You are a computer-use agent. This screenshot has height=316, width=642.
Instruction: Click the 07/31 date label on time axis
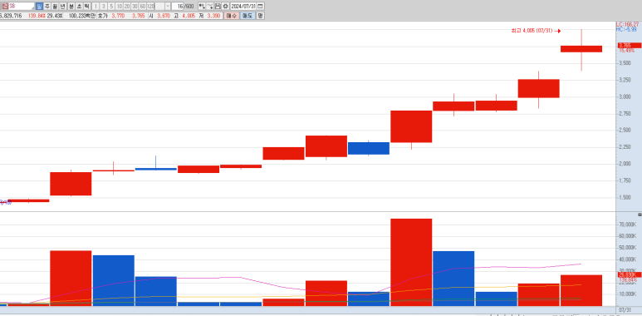coord(625,309)
